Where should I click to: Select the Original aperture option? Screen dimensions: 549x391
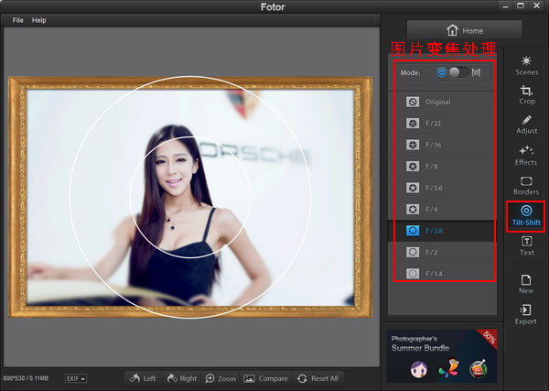(442, 102)
